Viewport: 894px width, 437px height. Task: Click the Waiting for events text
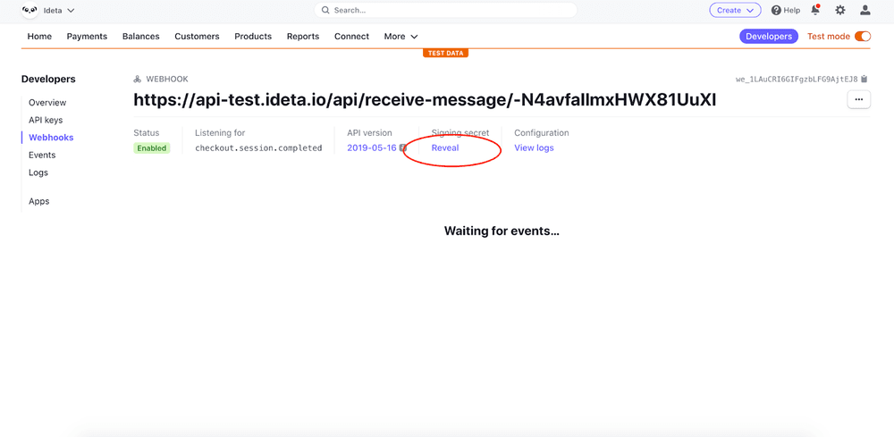pyautogui.click(x=502, y=231)
